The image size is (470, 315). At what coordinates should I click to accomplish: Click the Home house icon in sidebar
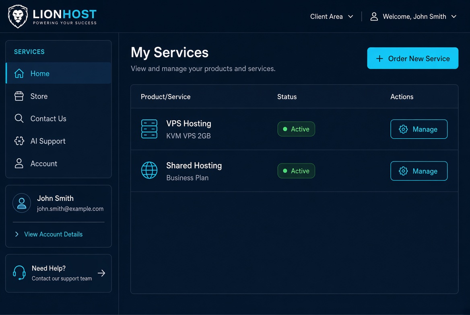(19, 74)
